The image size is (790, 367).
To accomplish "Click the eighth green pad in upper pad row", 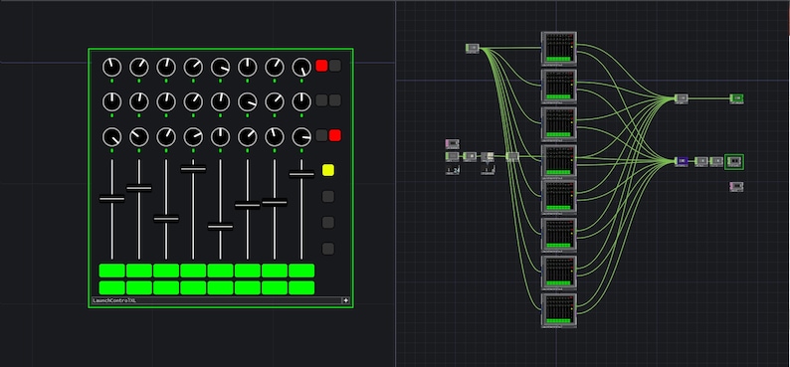I will pyautogui.click(x=301, y=271).
